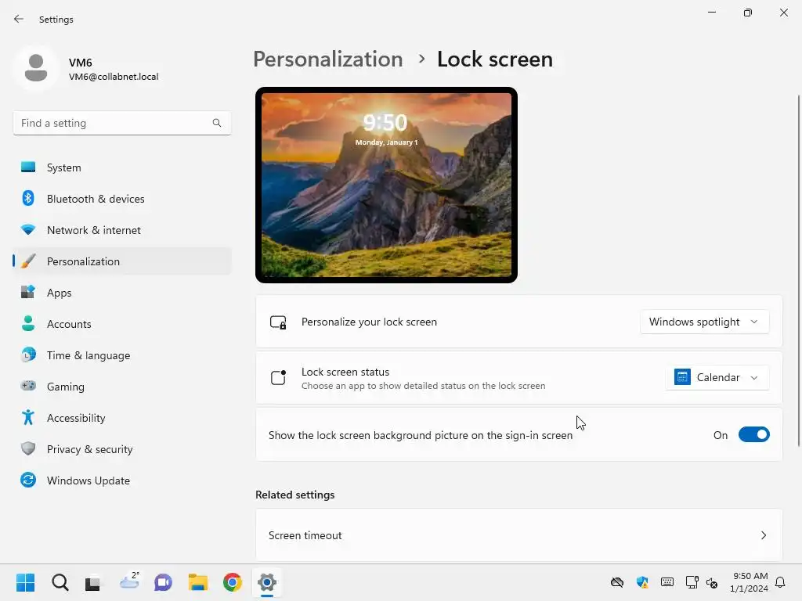This screenshot has height=601, width=802.
Task: Click the back arrow in Settings
Action: click(19, 19)
